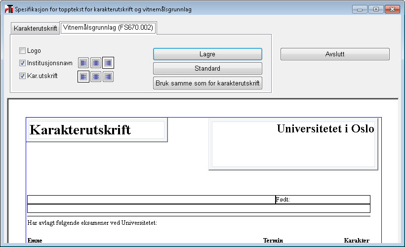The height and width of the screenshot is (247, 405).
Task: Click the Avslutt button
Action: 335,54
